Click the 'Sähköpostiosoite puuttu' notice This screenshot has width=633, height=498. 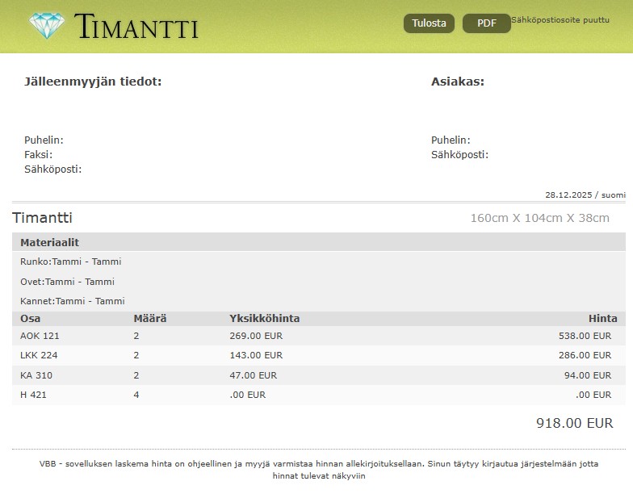(x=560, y=19)
